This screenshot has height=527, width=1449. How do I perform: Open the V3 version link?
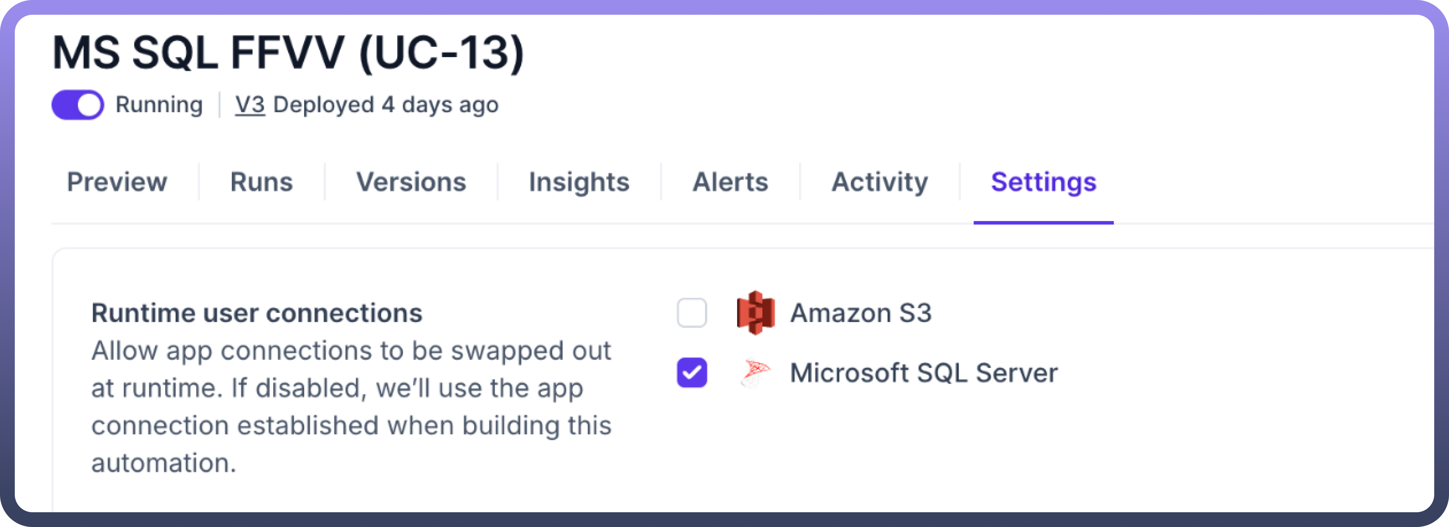coord(250,105)
